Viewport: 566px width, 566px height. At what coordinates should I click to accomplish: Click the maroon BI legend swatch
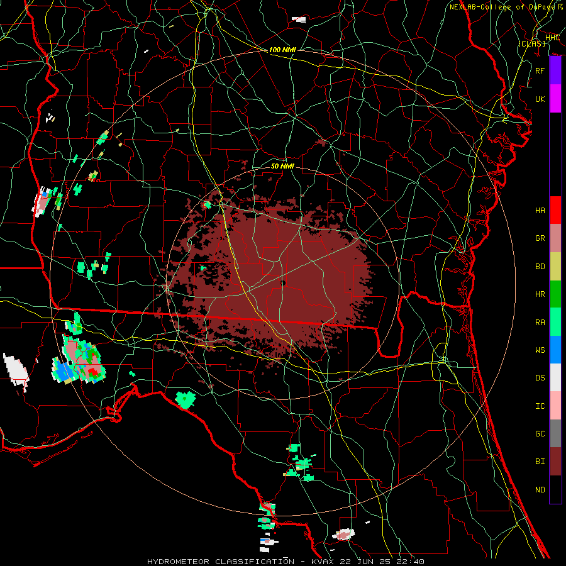coord(555,462)
